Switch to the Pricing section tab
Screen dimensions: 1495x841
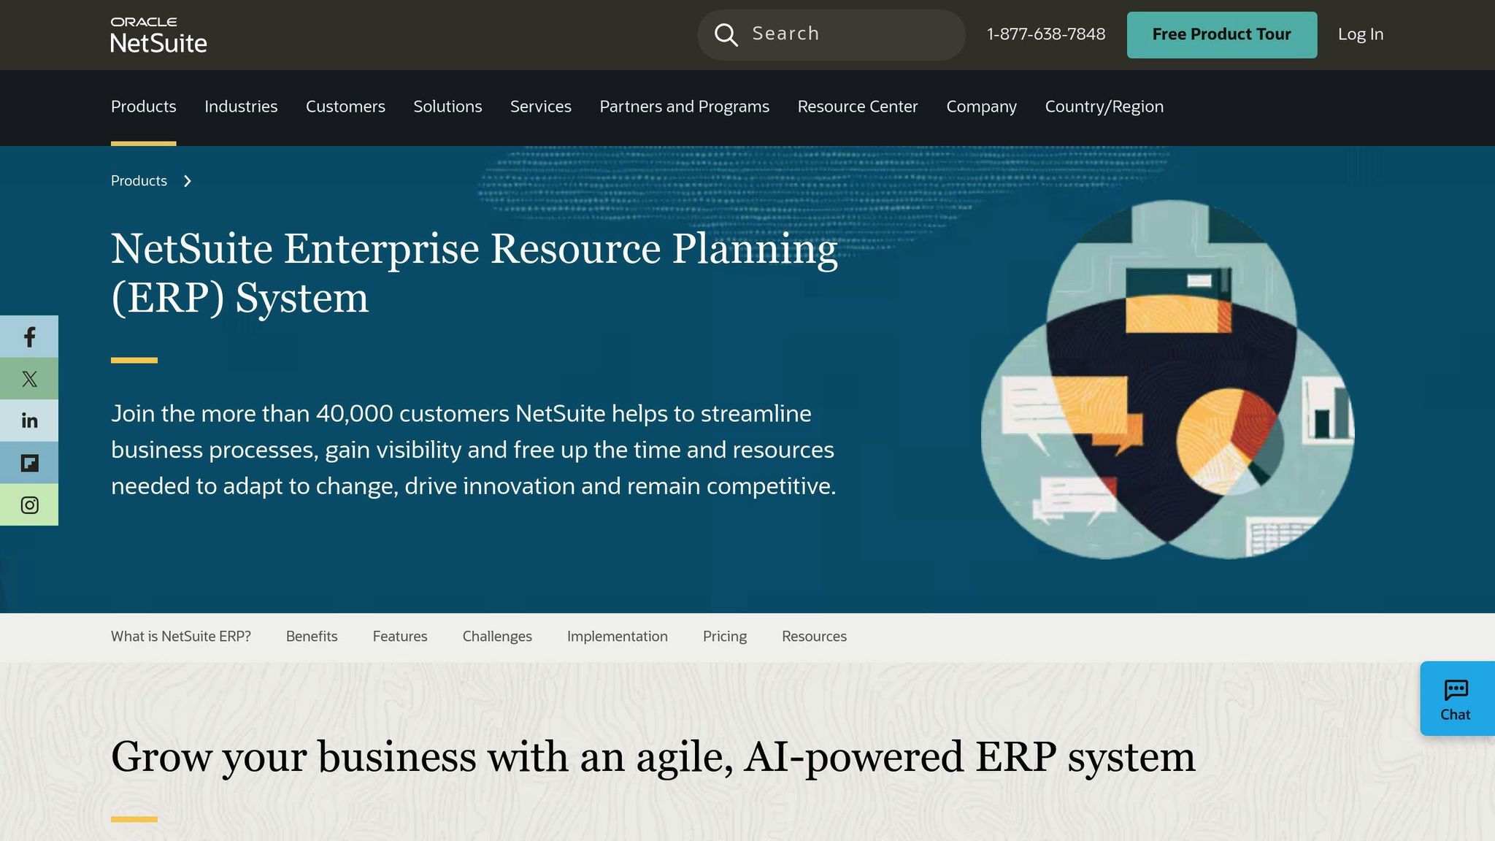click(x=724, y=636)
